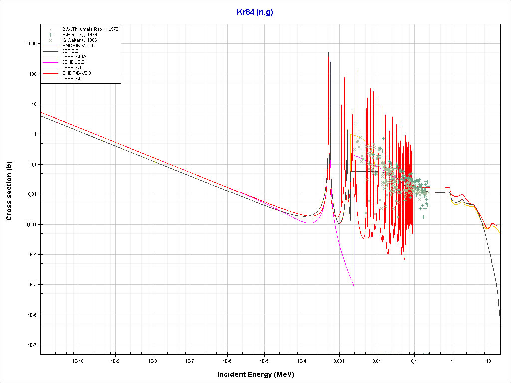Click the blue JEFF 3.1 line sample
Screen dimensions: 511x383
[51, 68]
